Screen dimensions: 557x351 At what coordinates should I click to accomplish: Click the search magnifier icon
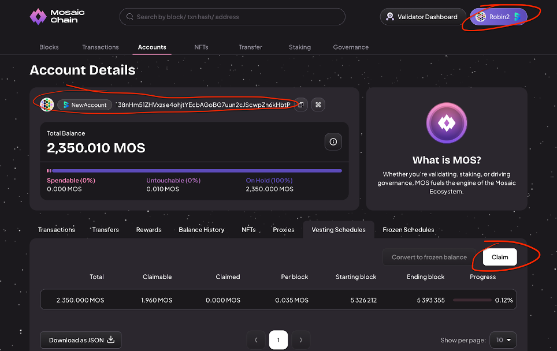130,17
